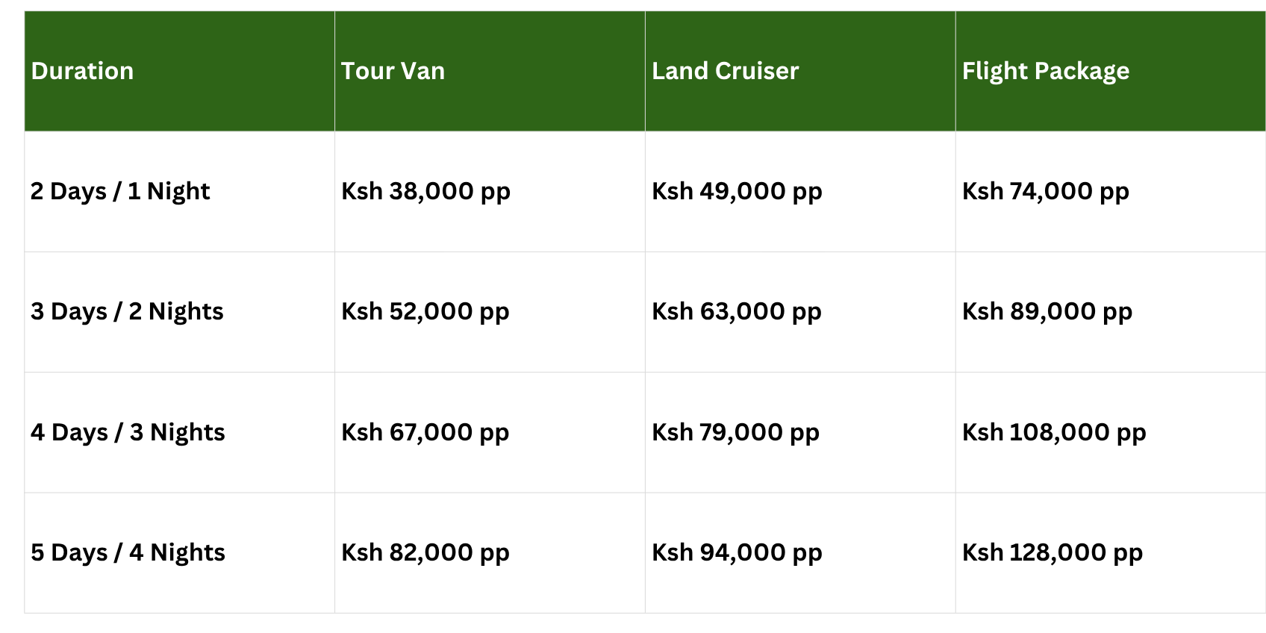Click the 5 Days / 4 Nights cell
The width and height of the screenshot is (1266, 633).
pos(128,552)
